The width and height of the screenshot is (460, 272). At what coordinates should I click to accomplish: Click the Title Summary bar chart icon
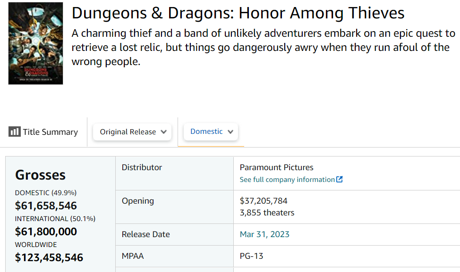point(14,132)
